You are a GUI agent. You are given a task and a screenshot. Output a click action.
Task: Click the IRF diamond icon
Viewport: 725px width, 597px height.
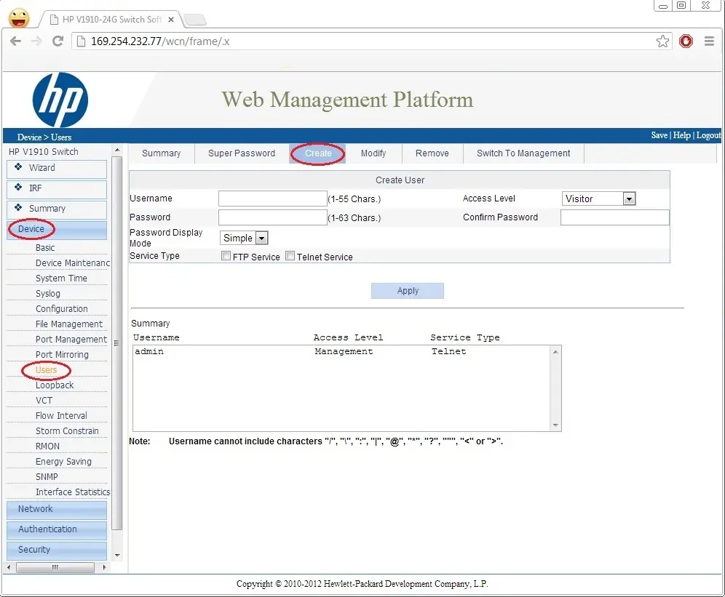point(18,187)
